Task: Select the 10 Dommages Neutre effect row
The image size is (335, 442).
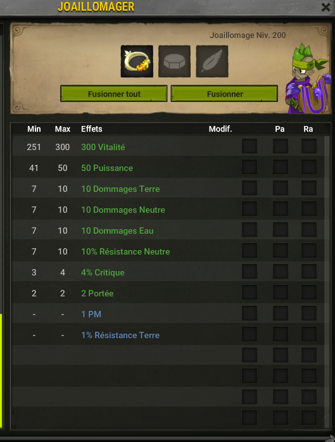Action: coord(168,210)
